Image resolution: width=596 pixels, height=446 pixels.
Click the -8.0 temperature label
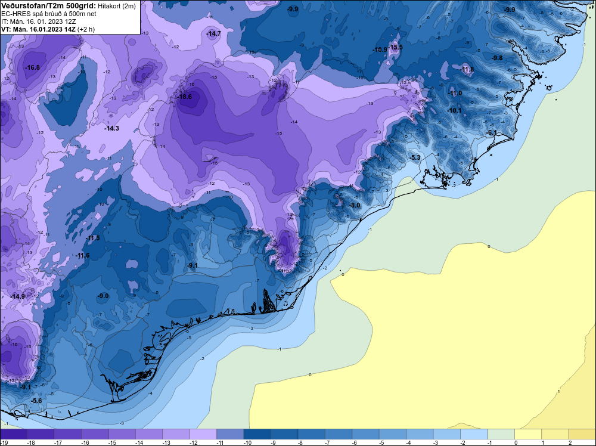(354, 205)
